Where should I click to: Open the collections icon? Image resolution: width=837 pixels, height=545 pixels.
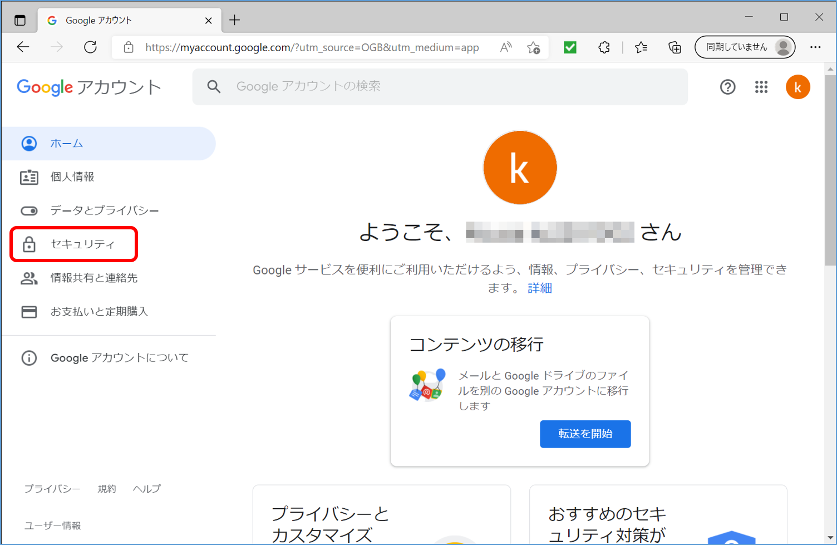click(674, 47)
